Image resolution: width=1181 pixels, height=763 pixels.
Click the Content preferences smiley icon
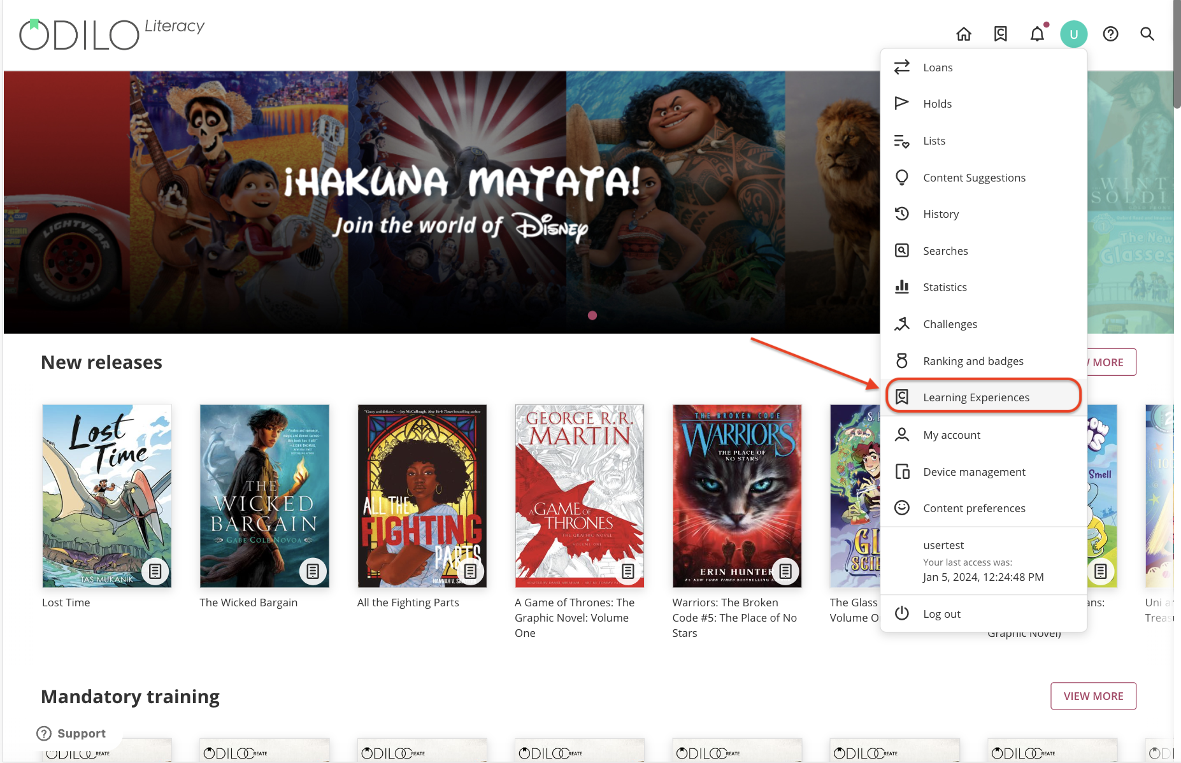click(902, 508)
